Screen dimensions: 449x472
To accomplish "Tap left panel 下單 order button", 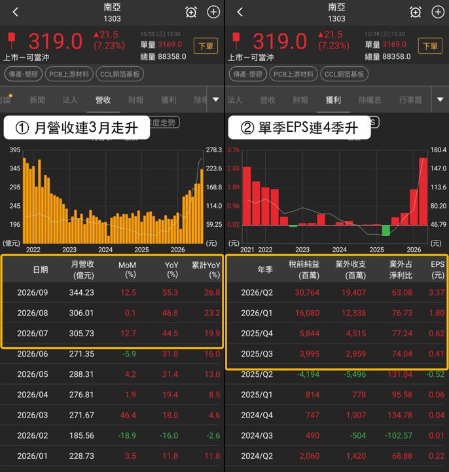I will pyautogui.click(x=206, y=46).
